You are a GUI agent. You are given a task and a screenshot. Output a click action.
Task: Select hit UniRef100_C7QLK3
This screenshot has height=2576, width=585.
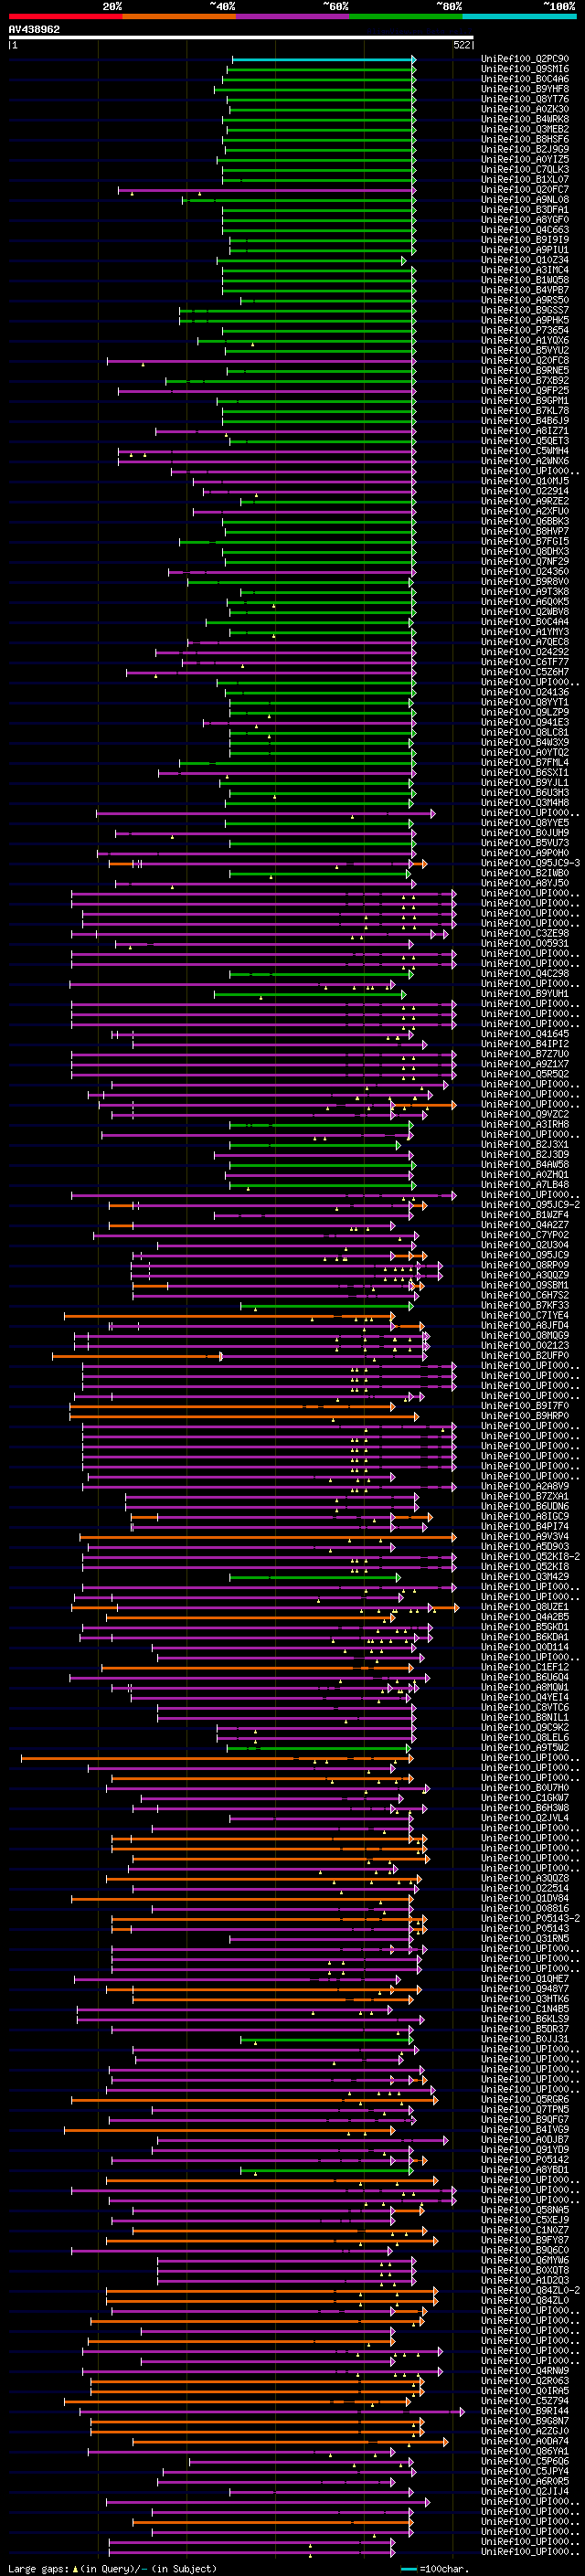point(525,169)
